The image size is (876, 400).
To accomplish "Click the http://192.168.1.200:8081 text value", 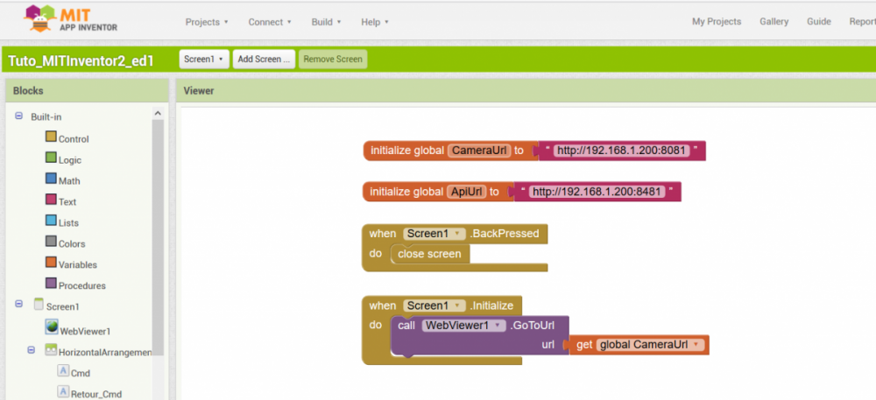I will (x=622, y=151).
